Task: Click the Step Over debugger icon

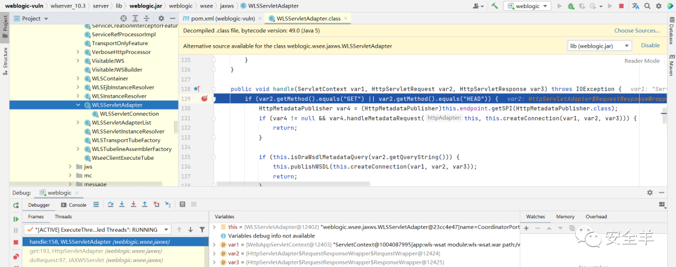Action: 110,205
